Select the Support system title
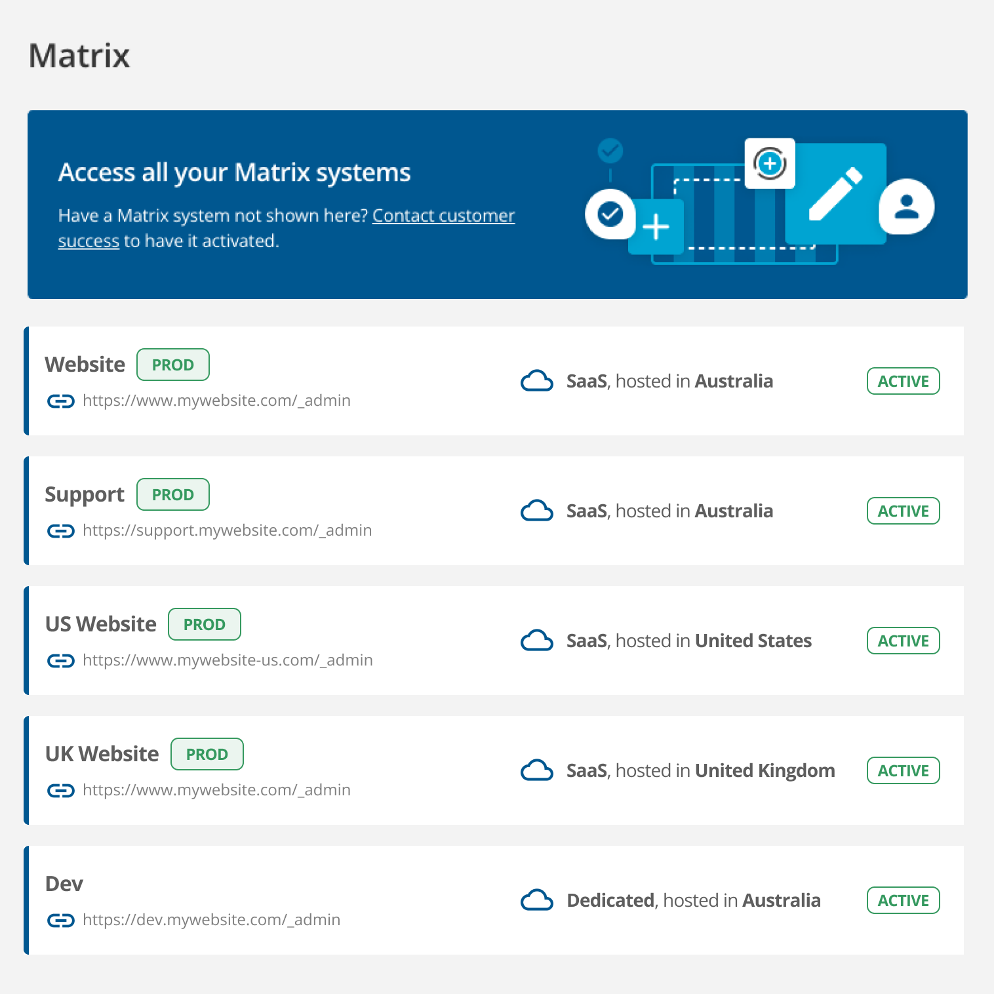994x994 pixels. point(85,494)
